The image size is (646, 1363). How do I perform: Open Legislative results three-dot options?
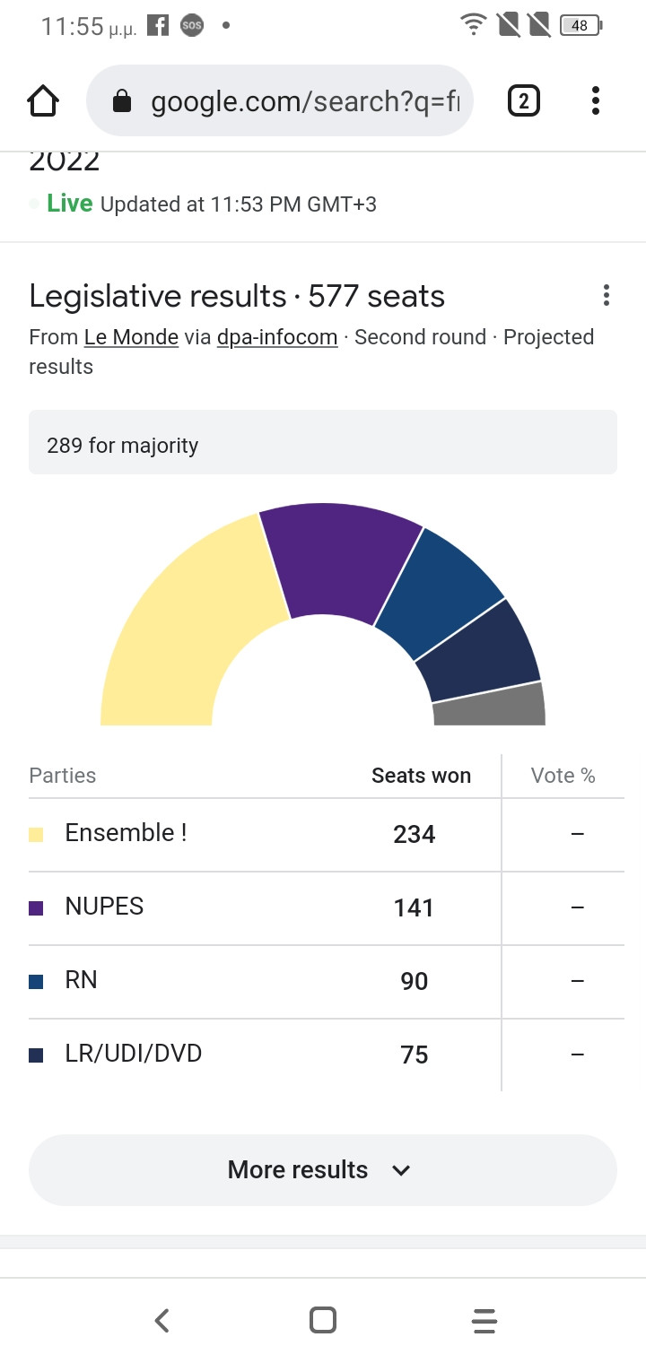coord(607,295)
